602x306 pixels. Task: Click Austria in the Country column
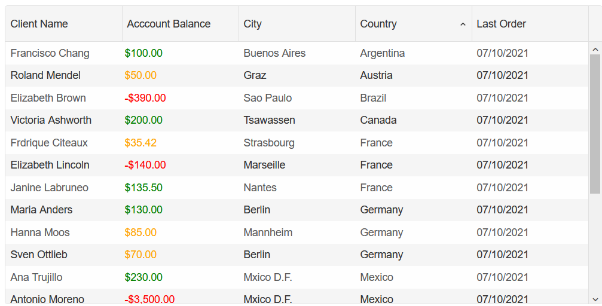click(x=376, y=75)
